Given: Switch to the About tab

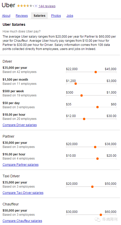Looking at the screenshot, I should 6,16.
